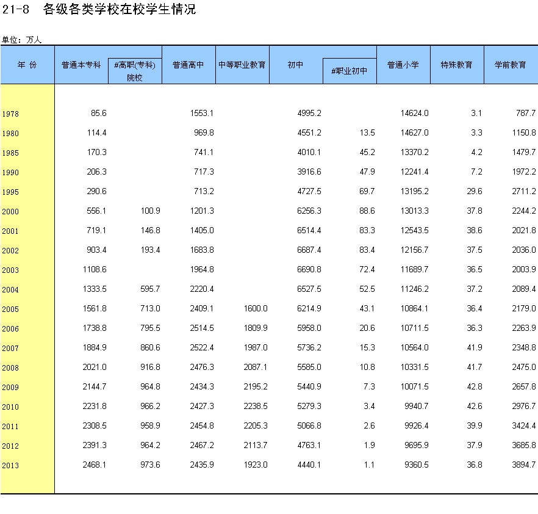This screenshot has height=514, width=538.
Task: Click cell value 100.9 for year 2000
Action: [x=150, y=211]
